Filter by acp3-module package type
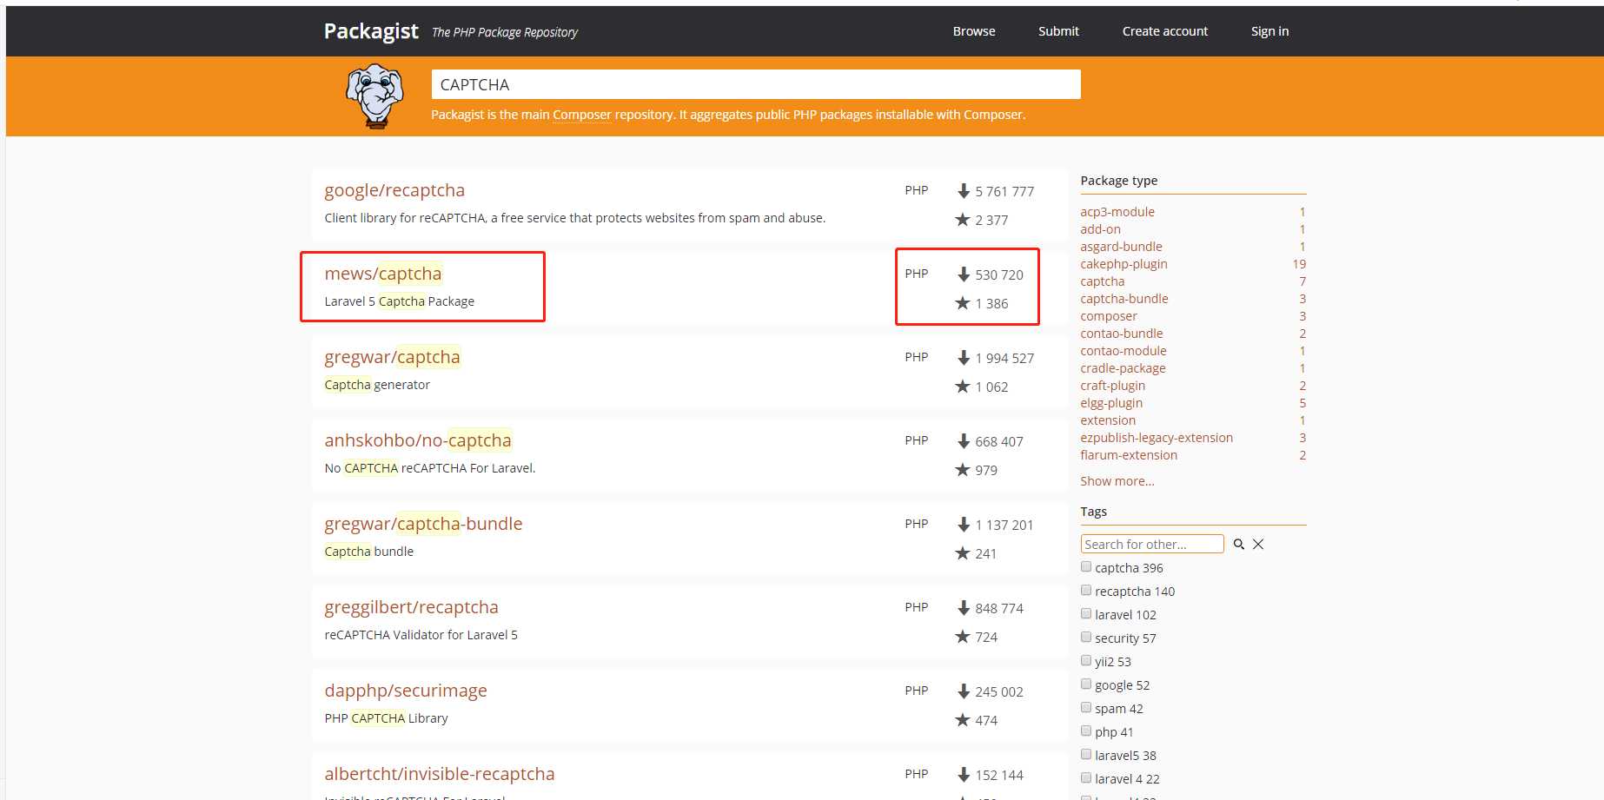This screenshot has height=800, width=1604. (1117, 212)
